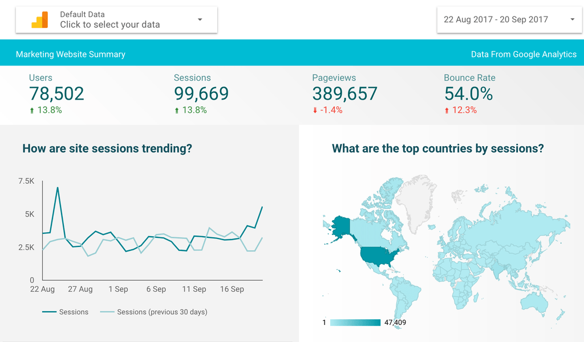584x342 pixels.
Task: Click the 47,409 legend maximum value
Action: point(395,323)
